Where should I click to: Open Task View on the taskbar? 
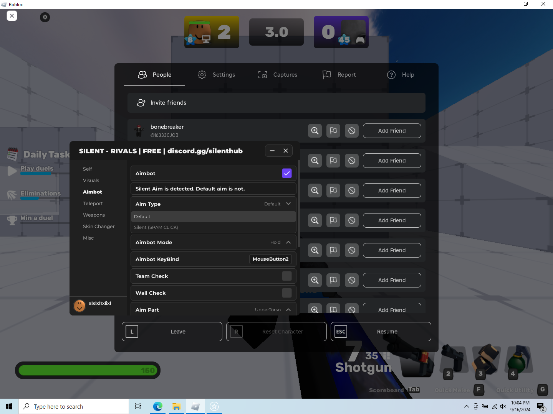[138, 406]
